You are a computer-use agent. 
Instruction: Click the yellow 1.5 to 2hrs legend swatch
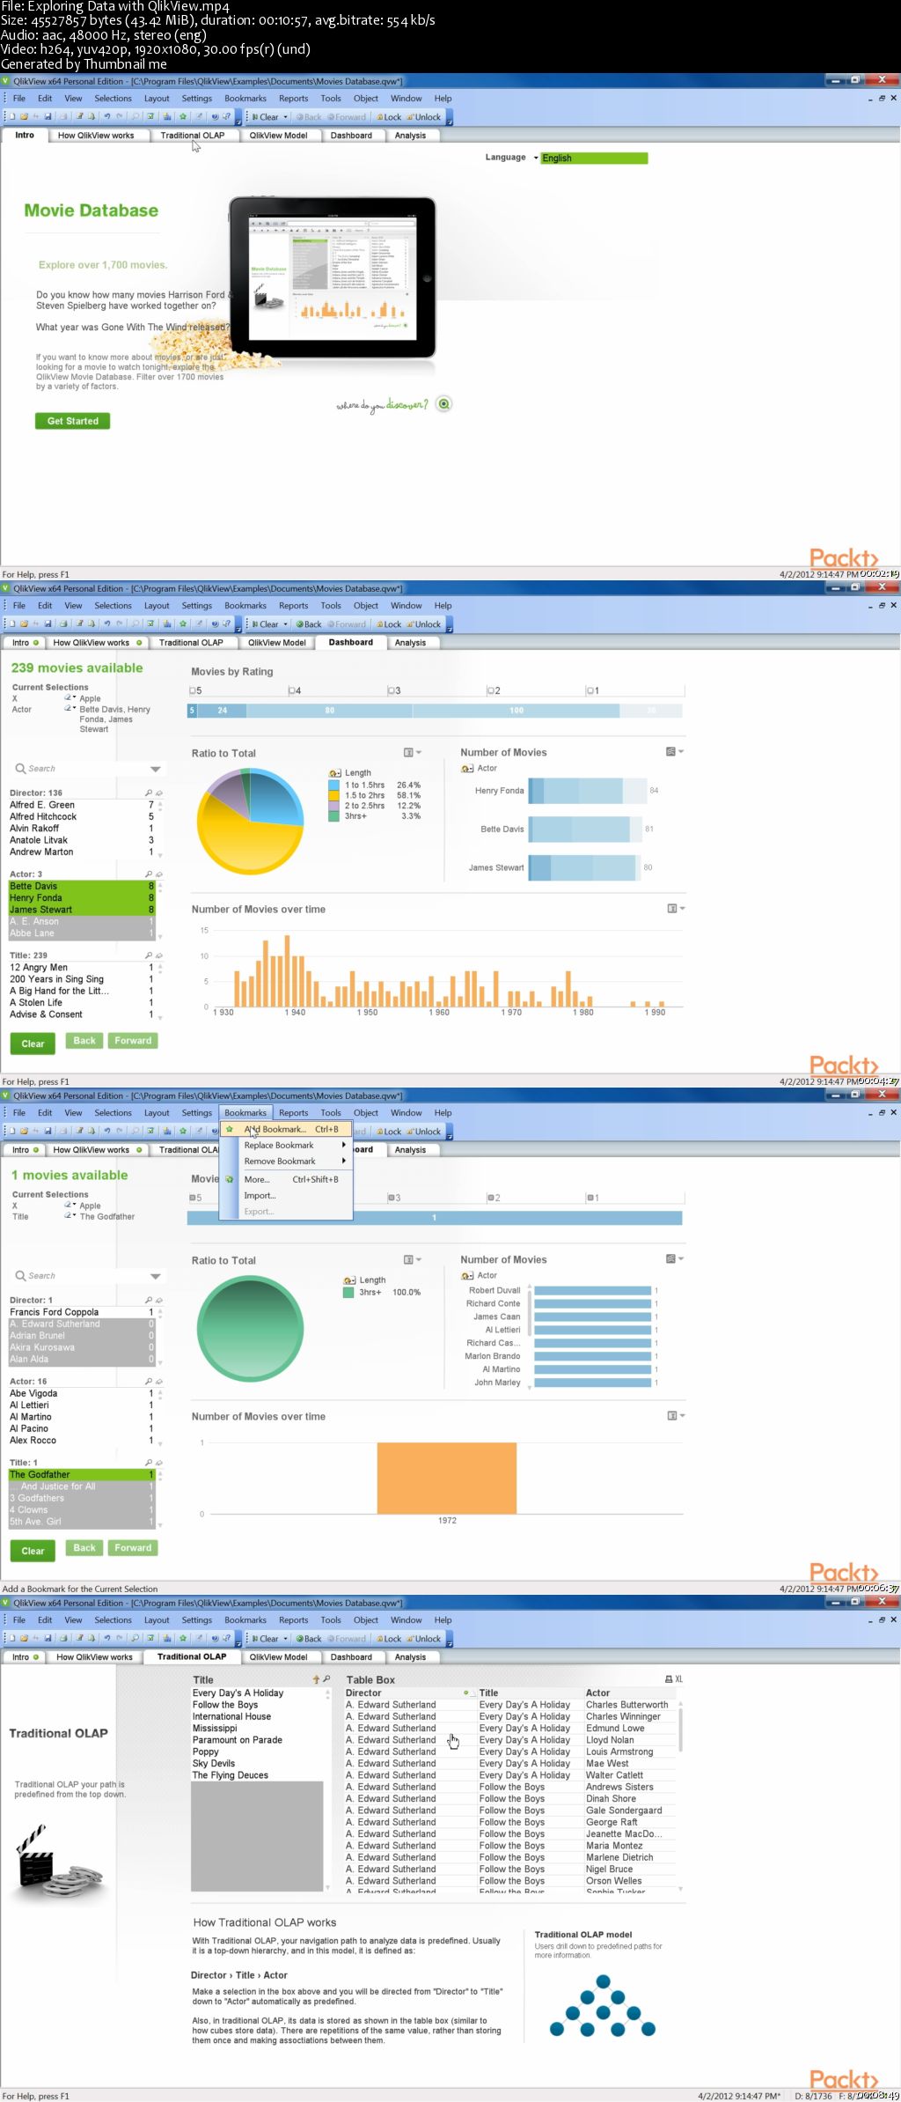pos(334,795)
